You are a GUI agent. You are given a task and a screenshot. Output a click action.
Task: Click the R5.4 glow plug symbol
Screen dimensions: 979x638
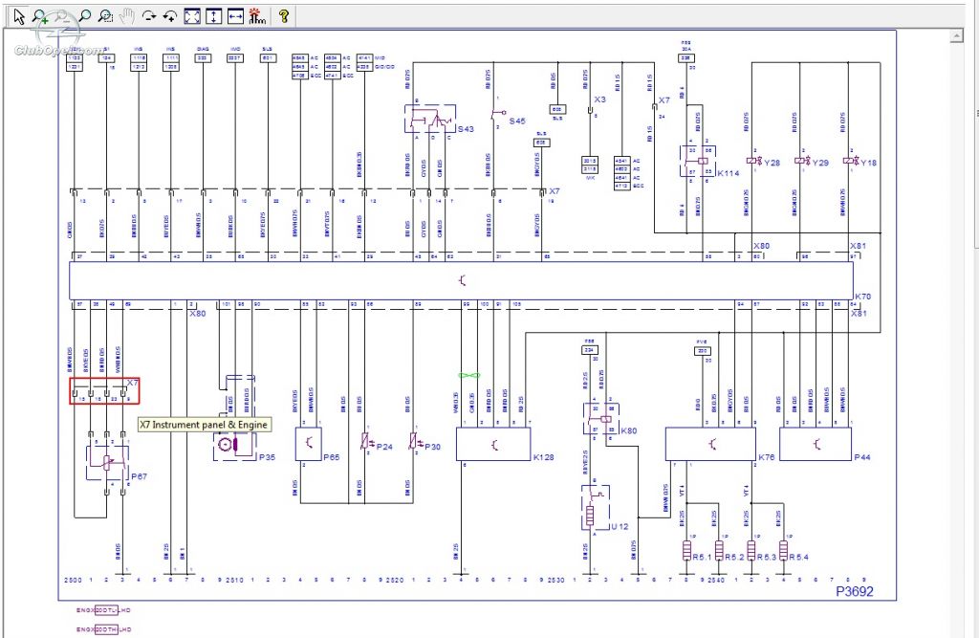point(784,551)
